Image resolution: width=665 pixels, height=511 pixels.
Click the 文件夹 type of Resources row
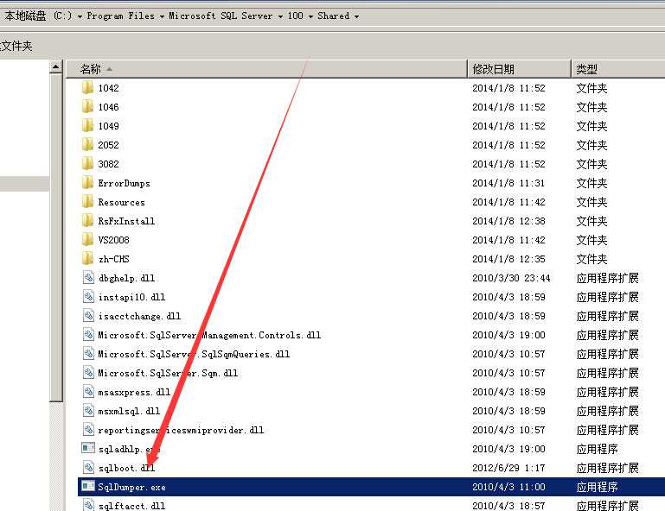(x=591, y=202)
